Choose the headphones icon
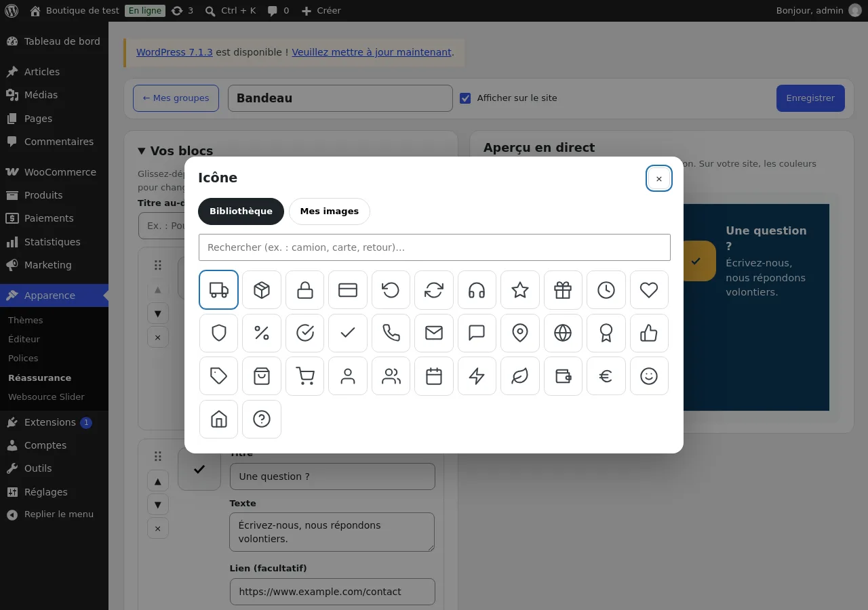 tap(477, 290)
